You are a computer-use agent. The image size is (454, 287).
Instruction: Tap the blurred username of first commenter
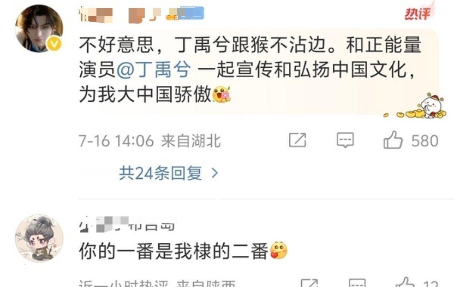[120, 14]
